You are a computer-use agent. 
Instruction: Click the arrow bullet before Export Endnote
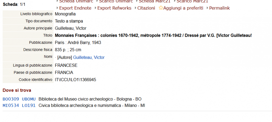click(57, 8)
